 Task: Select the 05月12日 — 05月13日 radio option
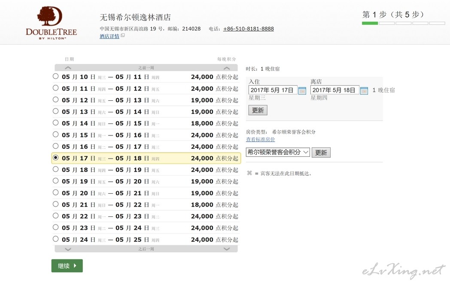[x=56, y=99]
